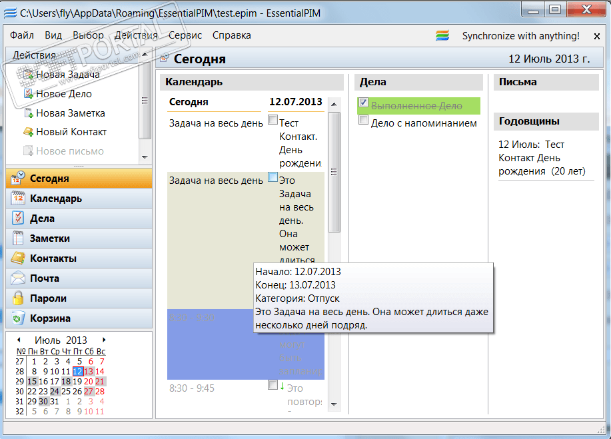Click the dotted splitter grip below Действия panel

[x=79, y=166]
